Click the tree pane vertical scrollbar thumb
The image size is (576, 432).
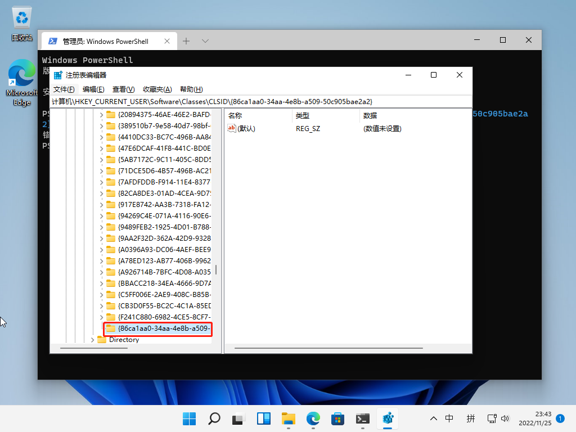pyautogui.click(x=216, y=269)
